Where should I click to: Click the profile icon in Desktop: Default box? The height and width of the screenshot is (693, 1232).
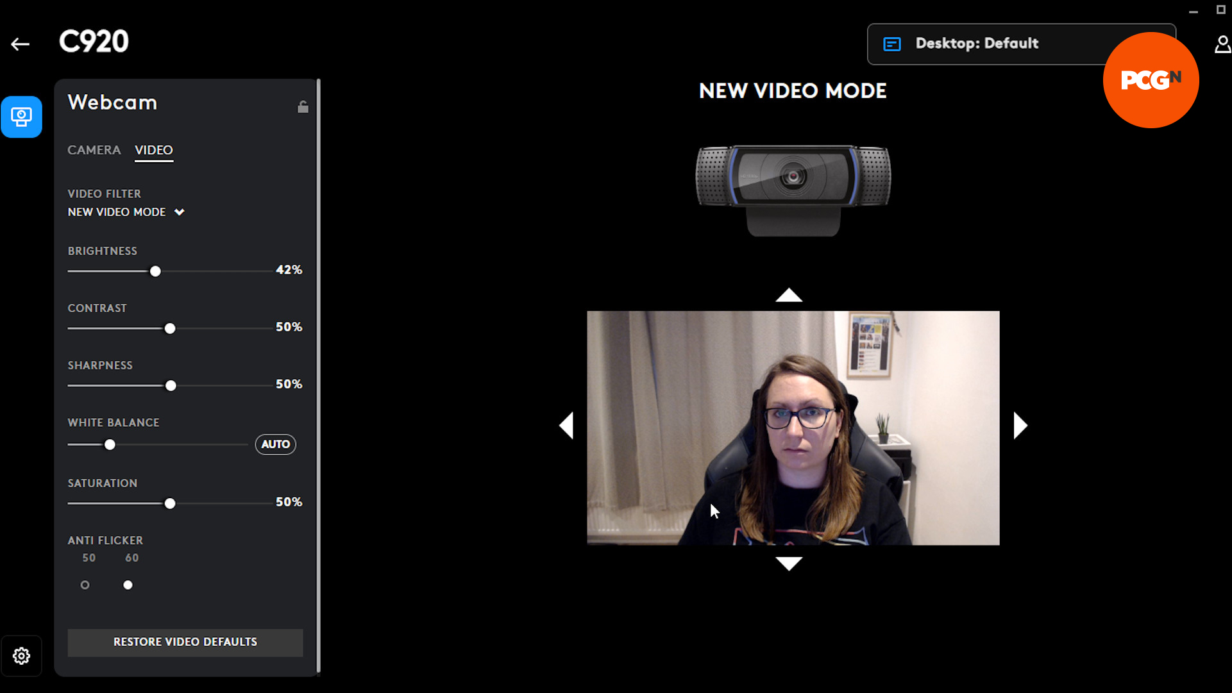point(891,44)
